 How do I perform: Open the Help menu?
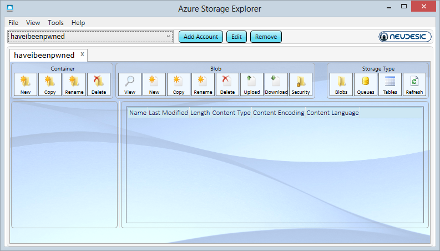[78, 23]
